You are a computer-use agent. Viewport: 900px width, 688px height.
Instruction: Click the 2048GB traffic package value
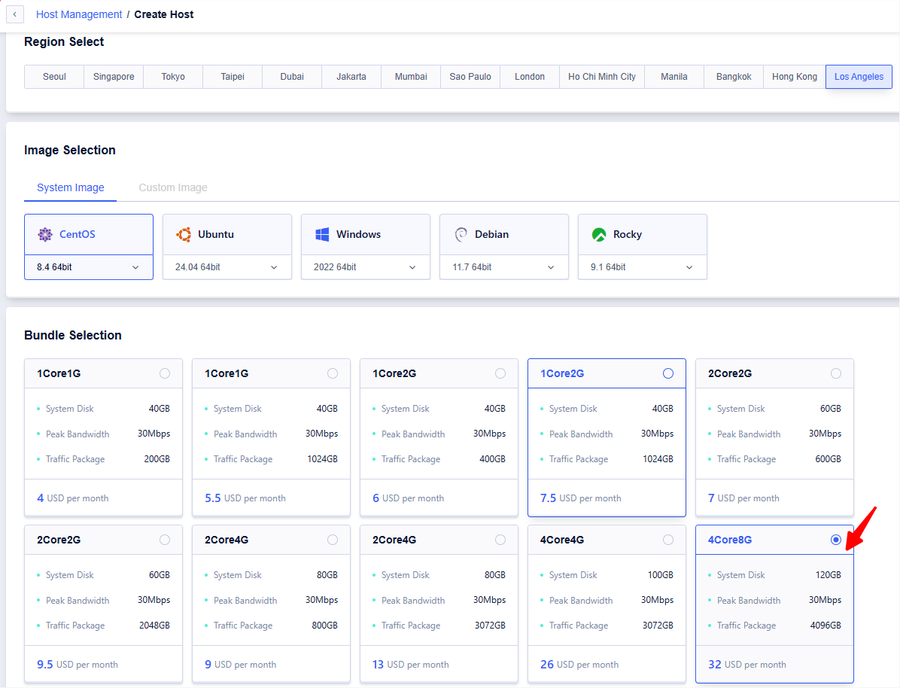(x=154, y=626)
